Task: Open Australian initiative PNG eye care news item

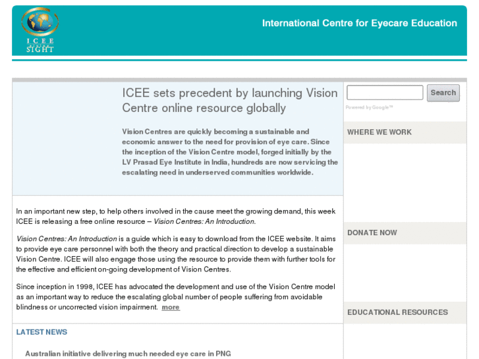Action: pos(128,354)
